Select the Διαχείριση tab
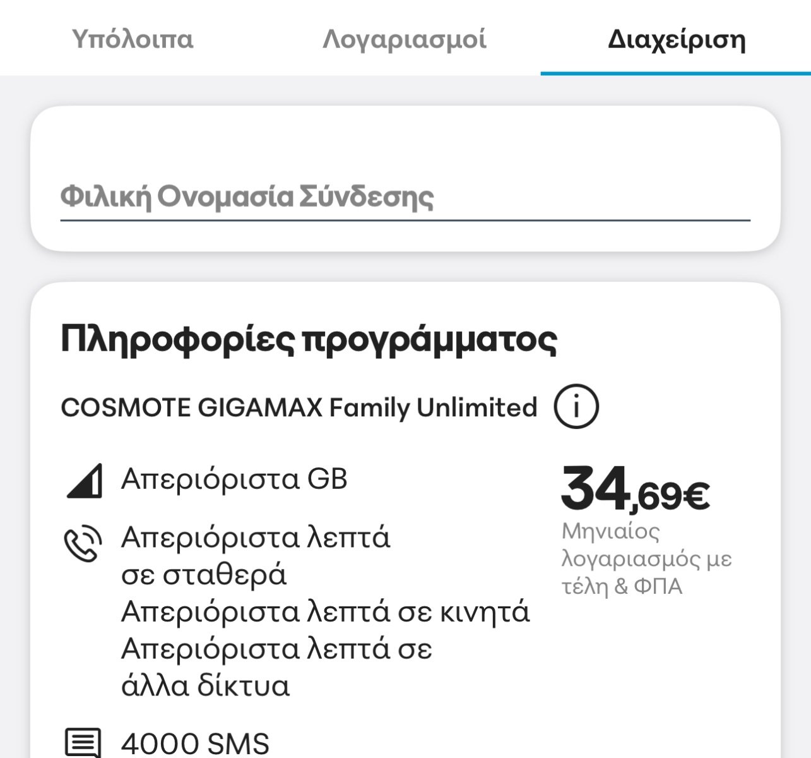The image size is (811, 758). (676, 39)
